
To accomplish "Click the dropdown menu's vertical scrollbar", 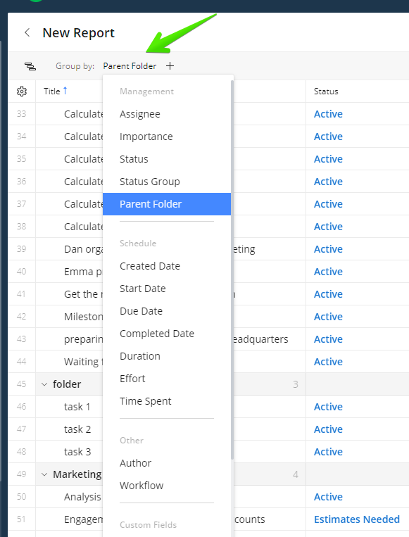I will [x=232, y=270].
